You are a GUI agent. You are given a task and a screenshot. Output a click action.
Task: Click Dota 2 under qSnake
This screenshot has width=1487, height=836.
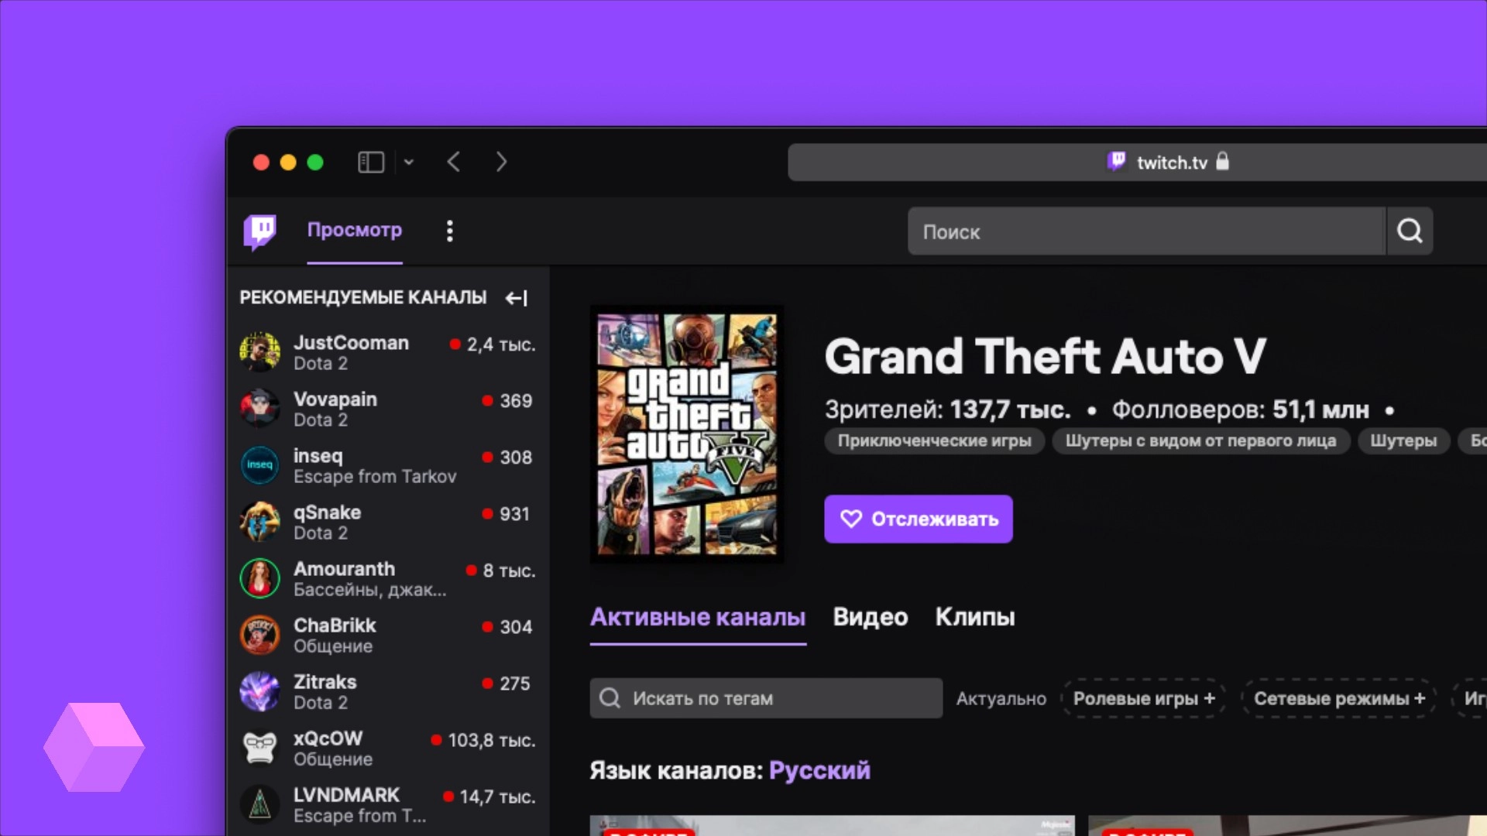click(321, 533)
